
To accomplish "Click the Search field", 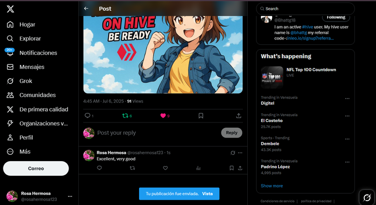I will click(x=305, y=9).
